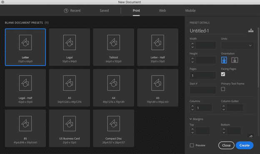The width and height of the screenshot is (260, 154).
Task: Decrease Column Gutter stepper
Action: (x=224, y=110)
